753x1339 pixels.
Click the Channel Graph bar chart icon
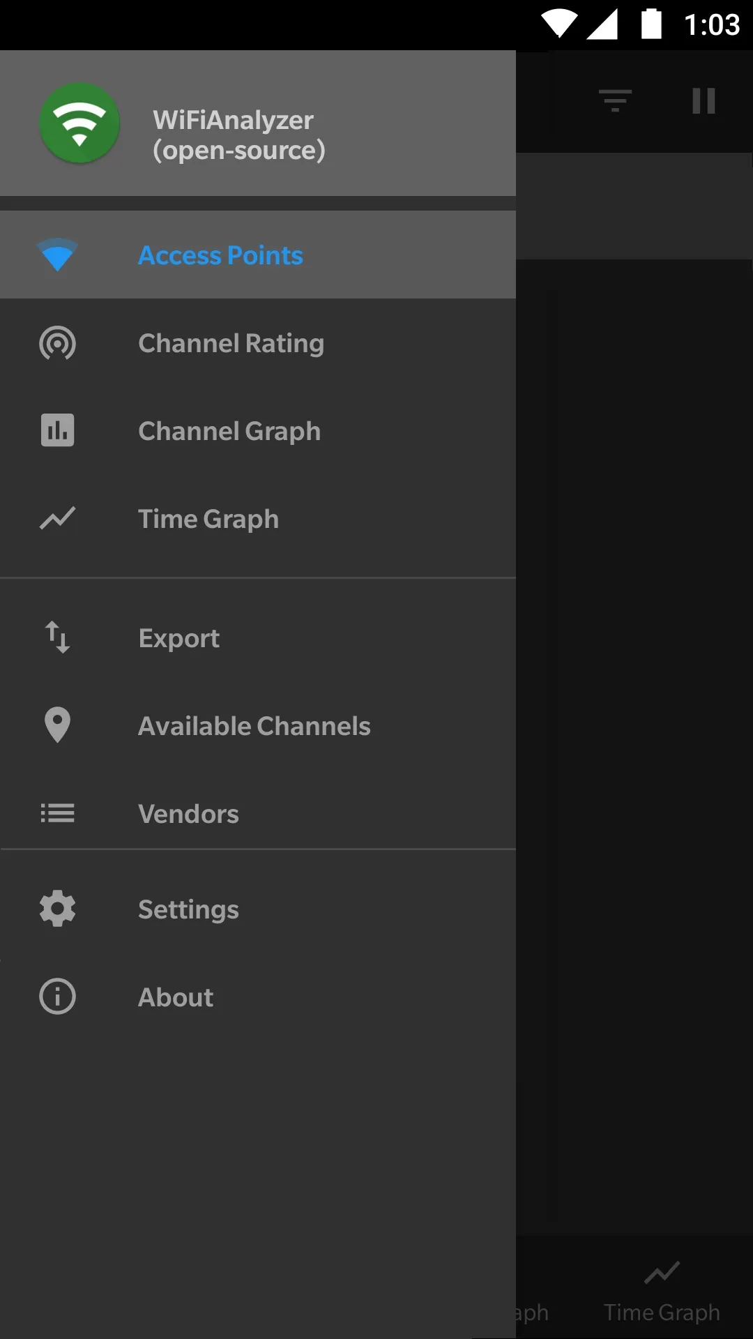pyautogui.click(x=57, y=430)
